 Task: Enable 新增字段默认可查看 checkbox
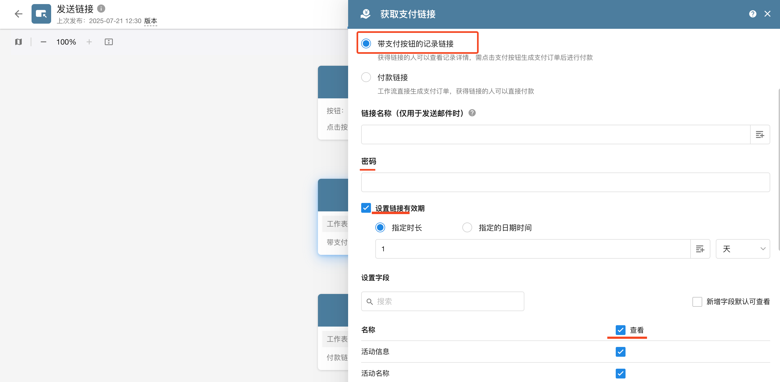[x=697, y=302]
